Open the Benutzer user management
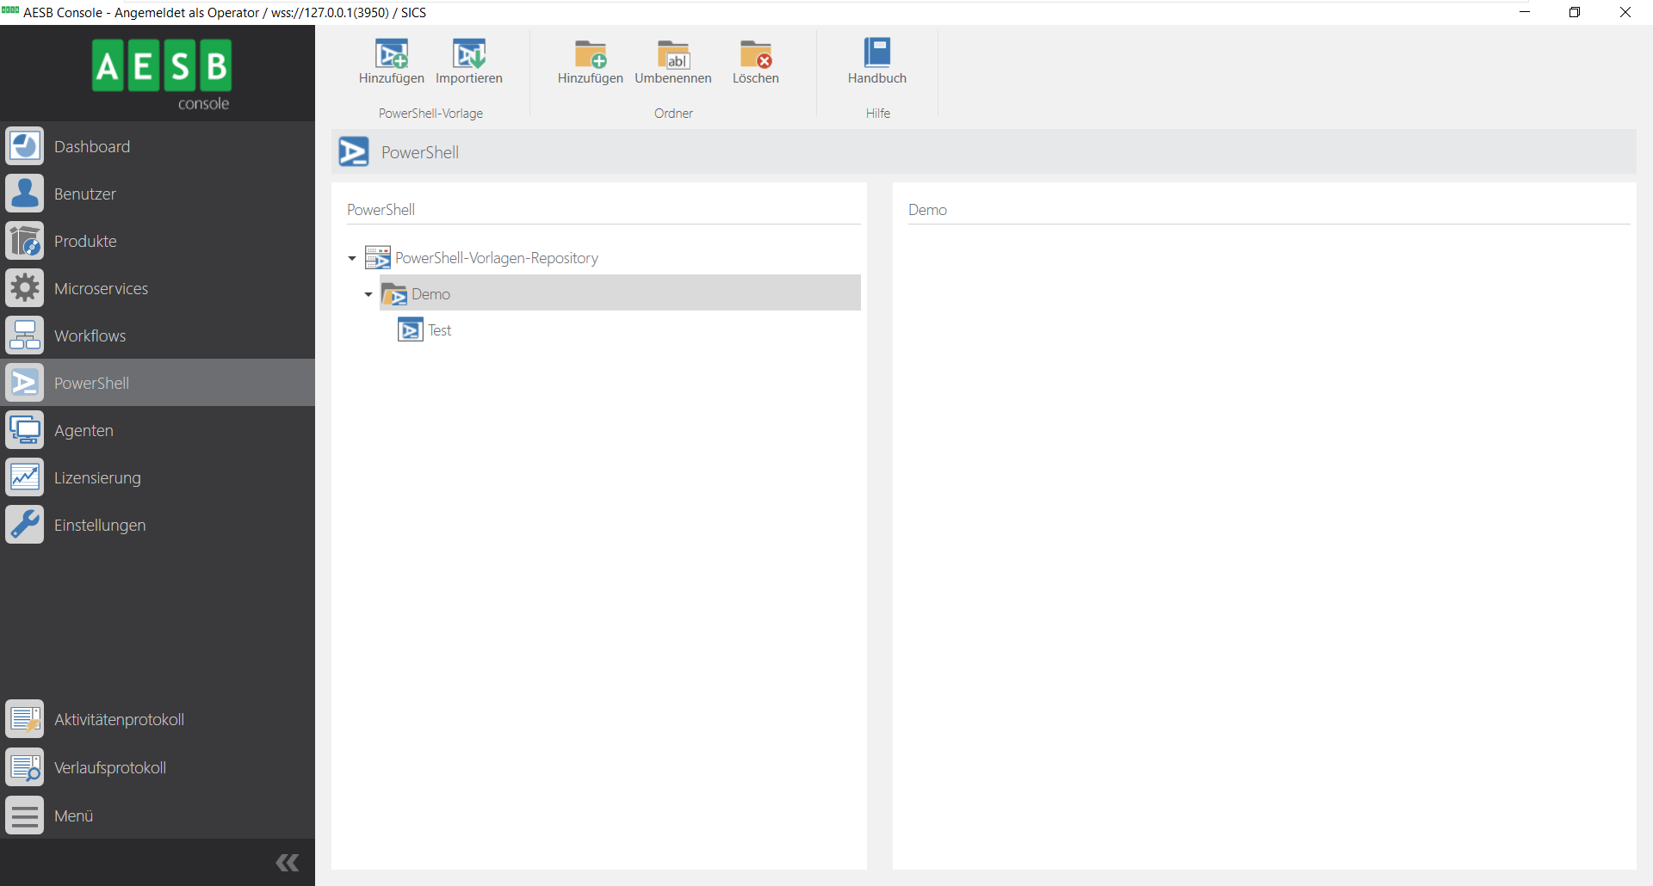The image size is (1653, 886). tap(84, 193)
